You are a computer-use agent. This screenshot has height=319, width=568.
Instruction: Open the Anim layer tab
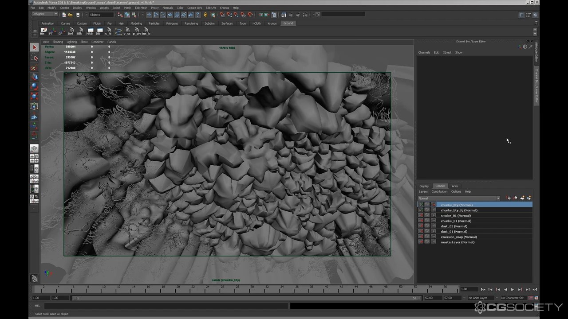click(455, 186)
